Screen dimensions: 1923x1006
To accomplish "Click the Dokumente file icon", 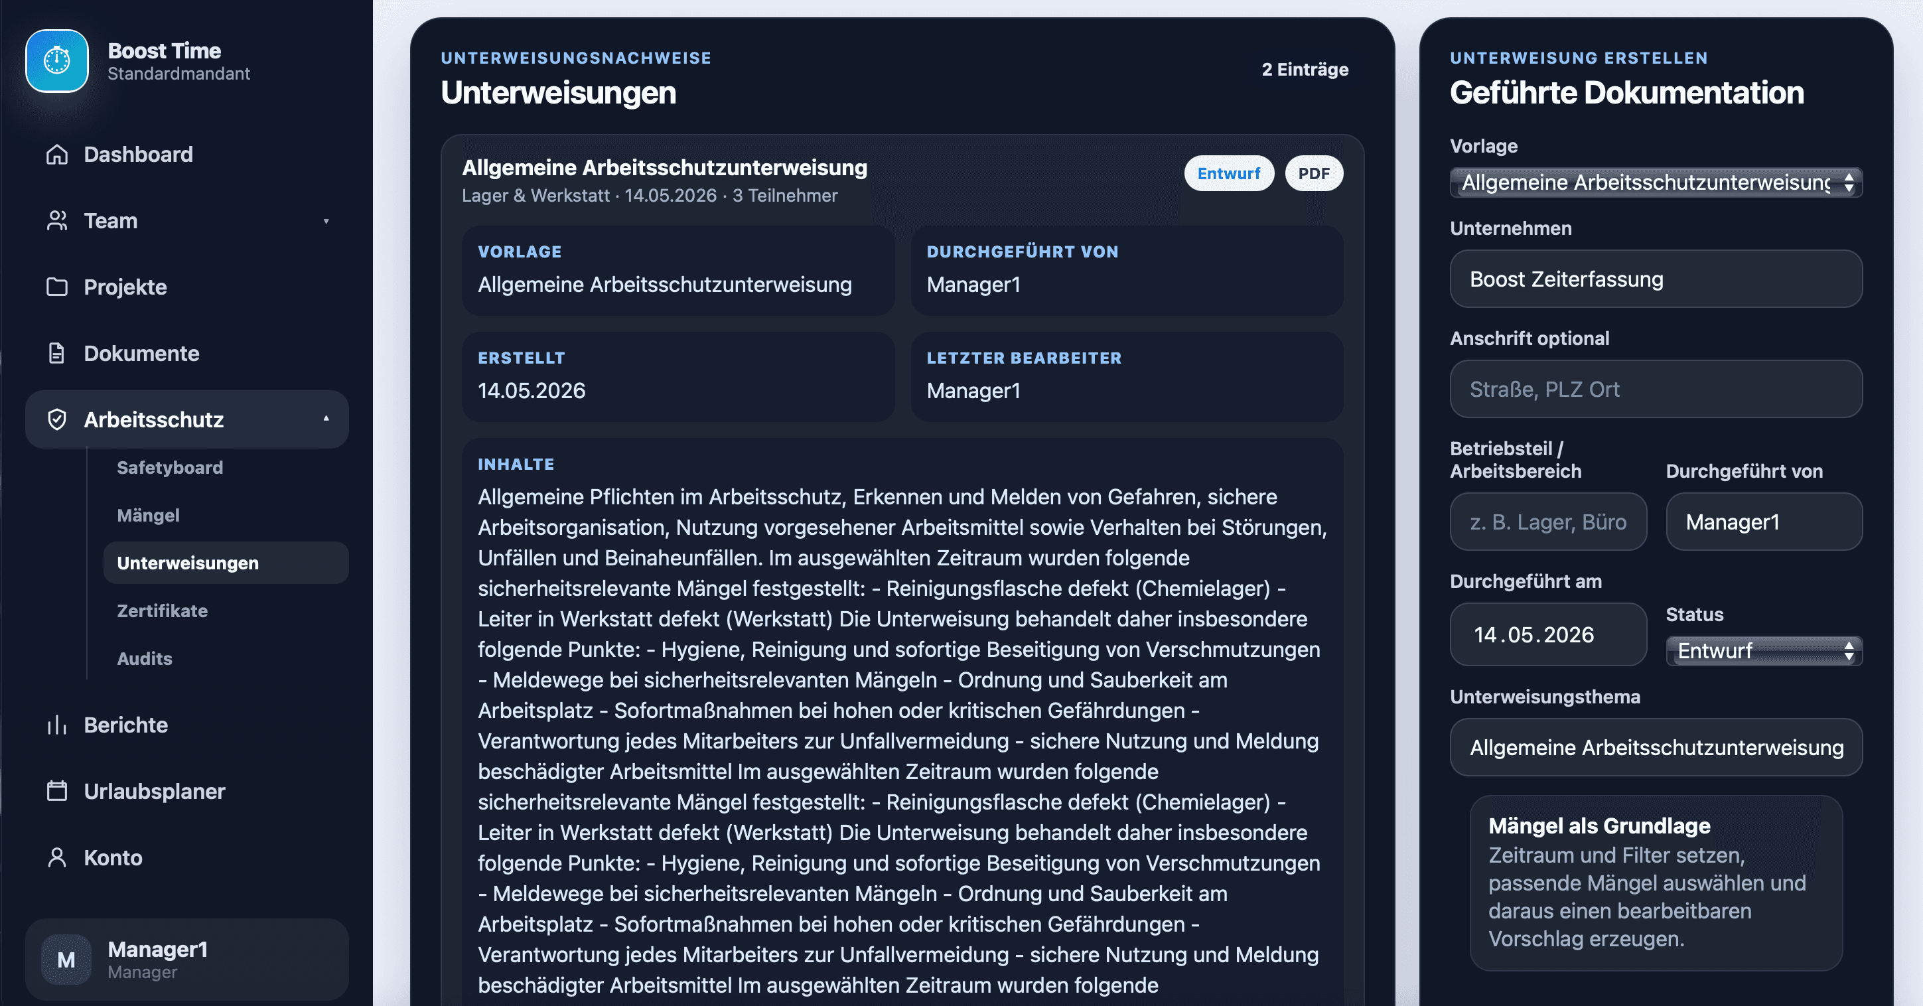I will [57, 353].
